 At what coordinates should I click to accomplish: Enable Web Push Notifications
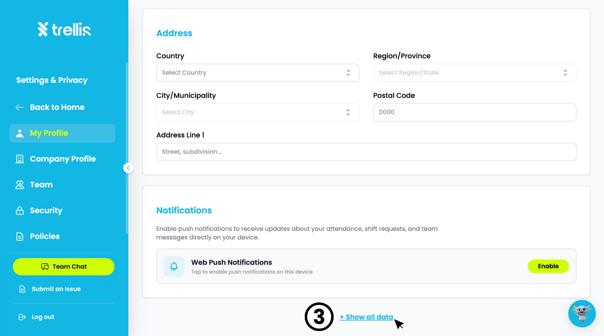tap(548, 267)
